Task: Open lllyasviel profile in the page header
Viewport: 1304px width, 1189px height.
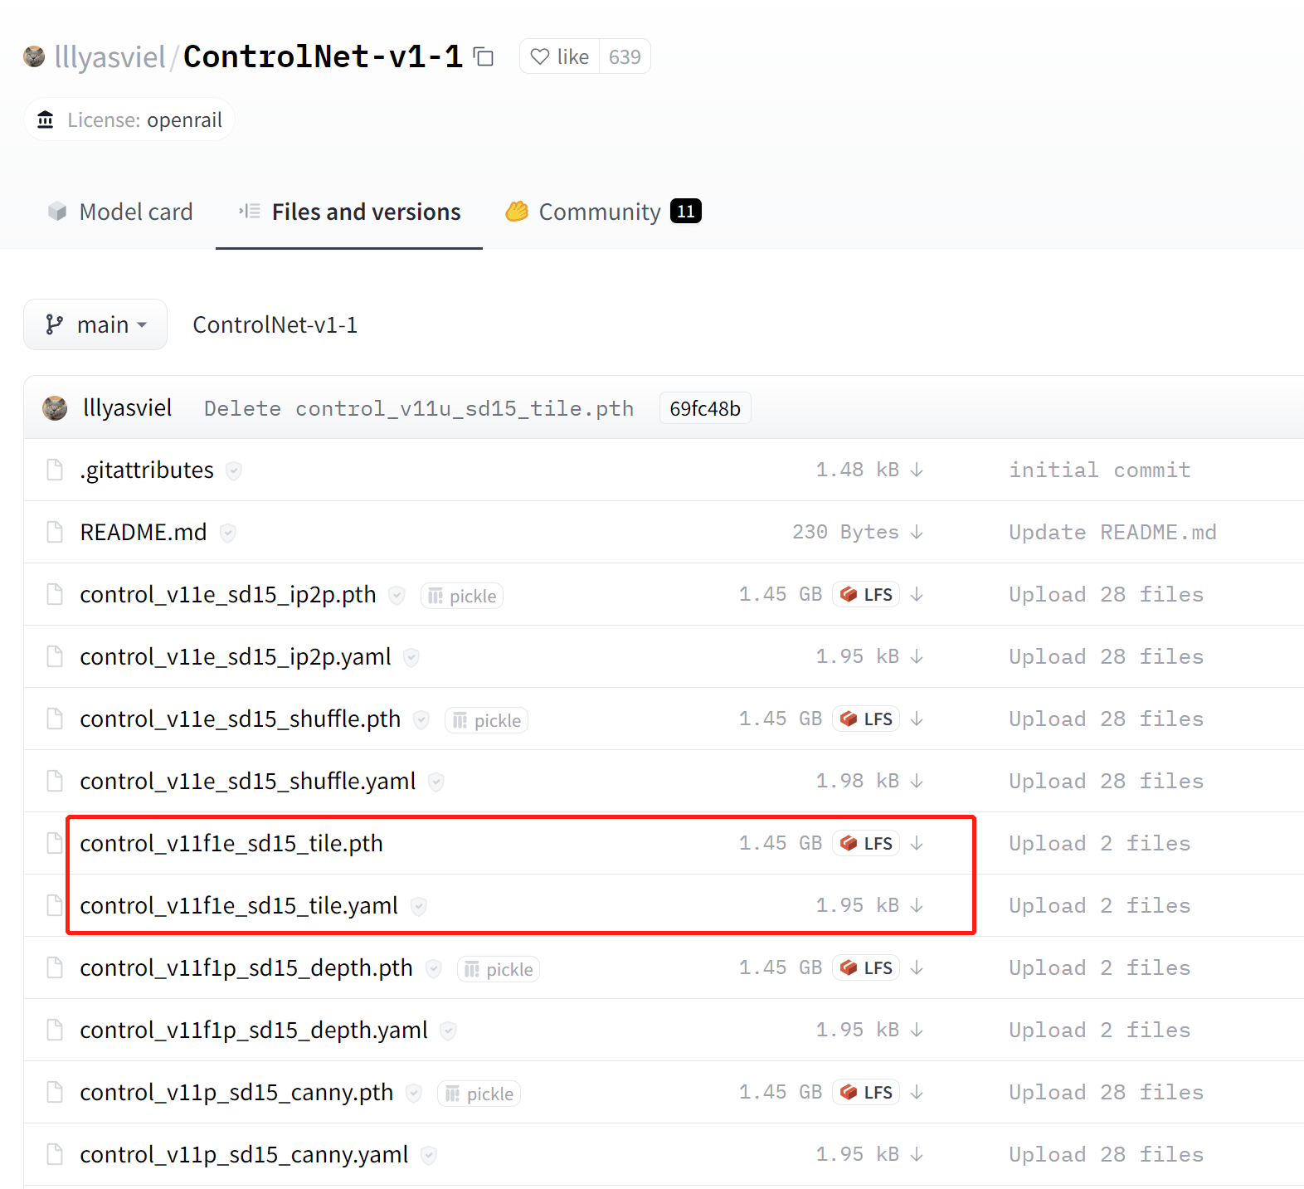Action: tap(109, 56)
